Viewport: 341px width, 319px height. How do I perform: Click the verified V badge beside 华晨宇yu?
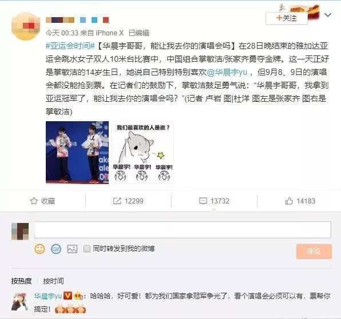[68, 296]
